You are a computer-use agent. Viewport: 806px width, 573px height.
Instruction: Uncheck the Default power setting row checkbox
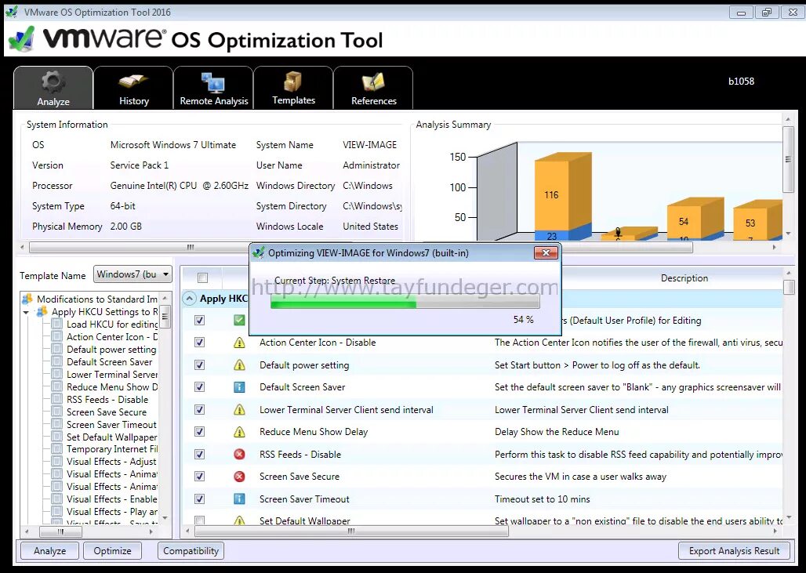pos(199,364)
